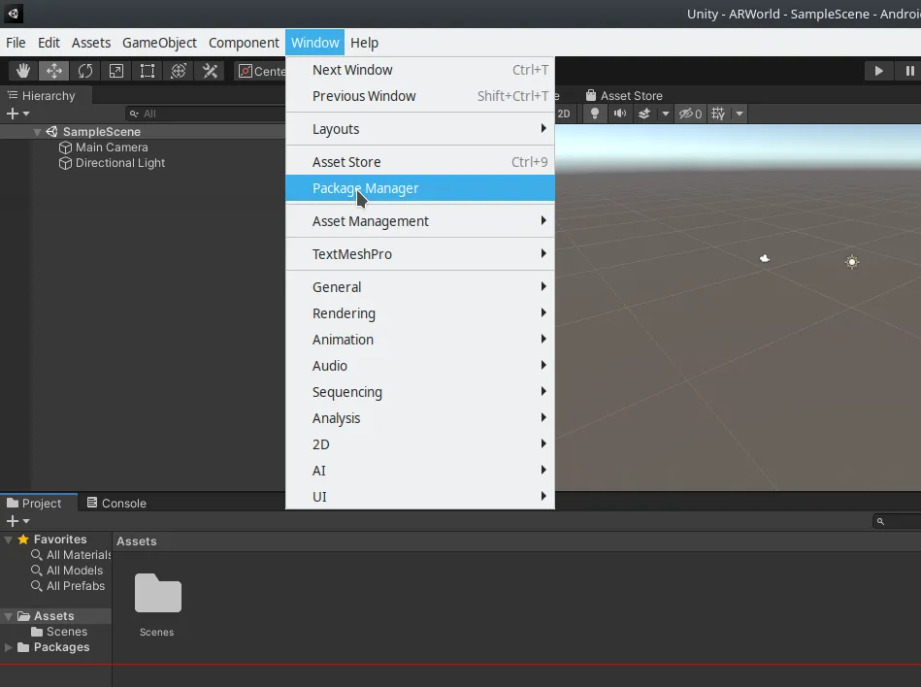Open the Analysis submenu
Screen dimensions: 921x687
420,418
